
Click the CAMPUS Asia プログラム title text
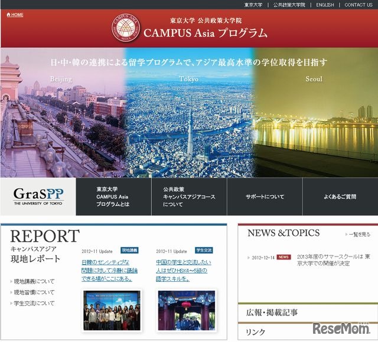click(x=206, y=33)
